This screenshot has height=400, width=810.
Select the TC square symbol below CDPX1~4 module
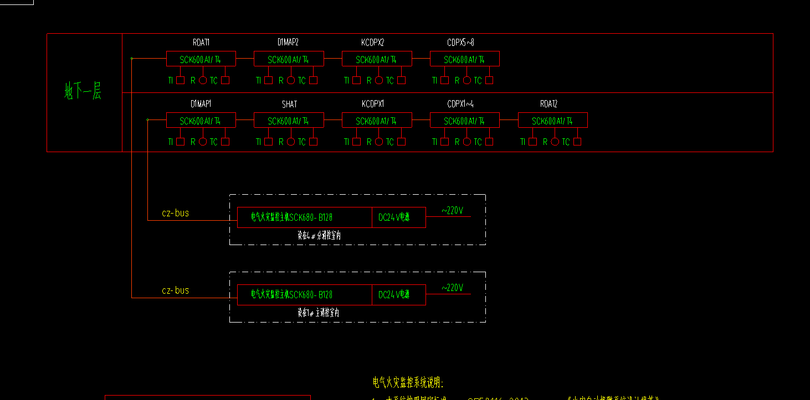tap(489, 142)
